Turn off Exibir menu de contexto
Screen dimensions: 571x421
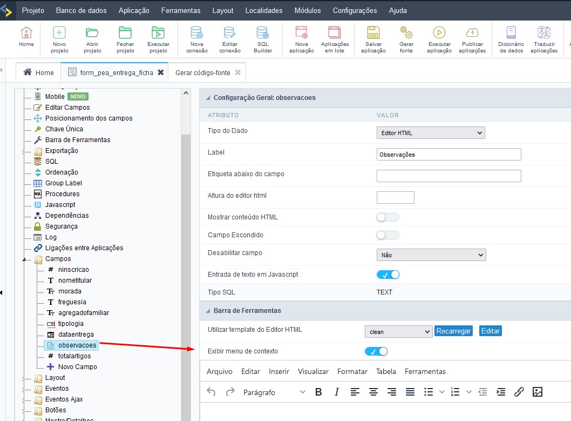[376, 351]
